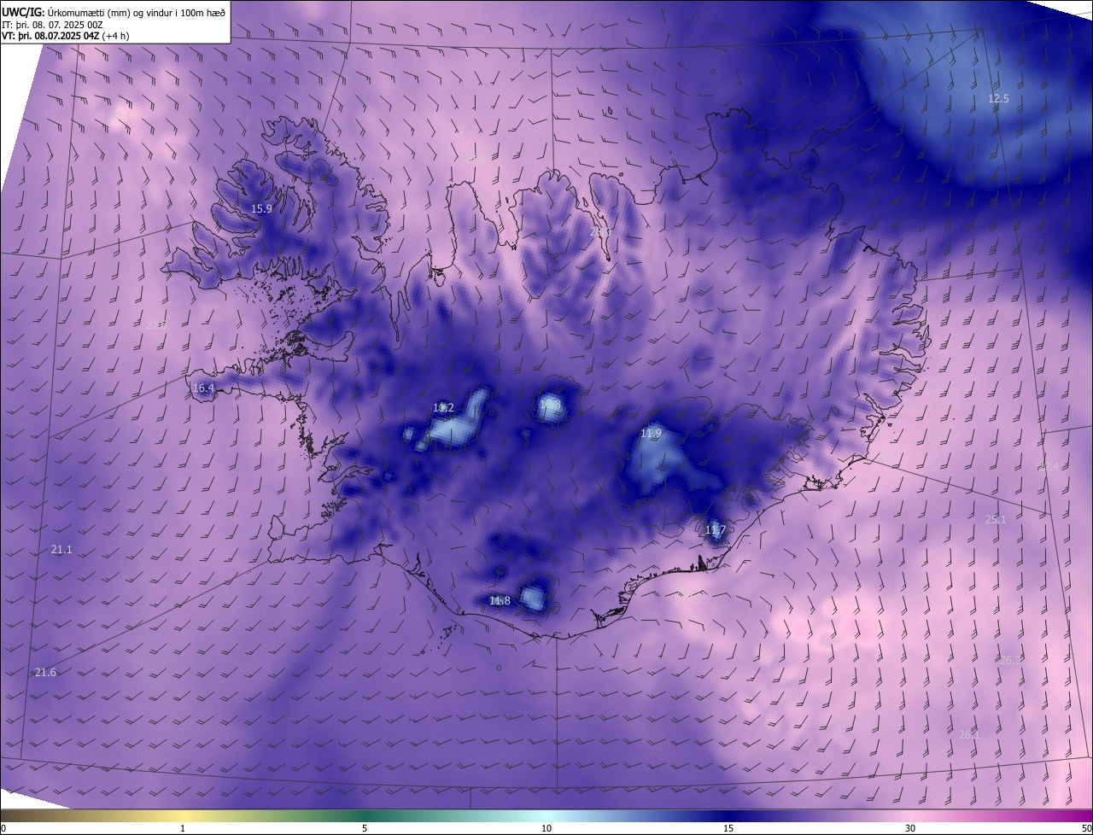Screen dimensions: 1093x835
Task: Click the 26.3 value over the ocean
Action: click(x=1010, y=660)
